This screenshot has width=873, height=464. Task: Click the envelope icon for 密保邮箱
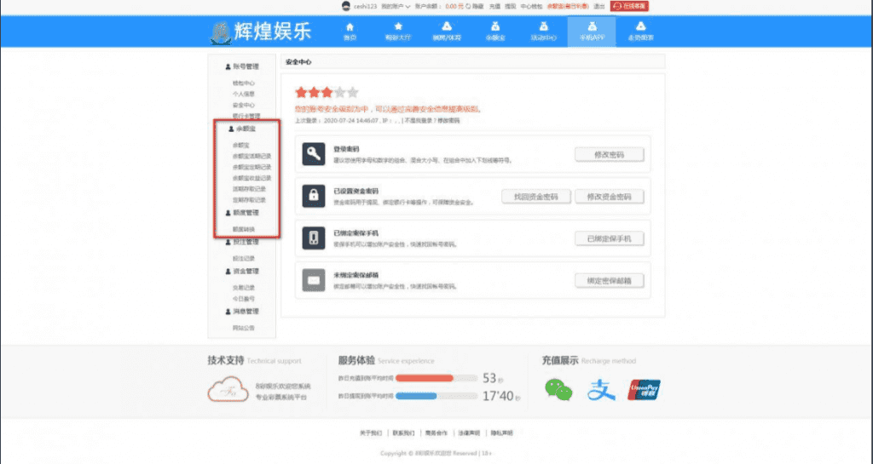pyautogui.click(x=314, y=280)
